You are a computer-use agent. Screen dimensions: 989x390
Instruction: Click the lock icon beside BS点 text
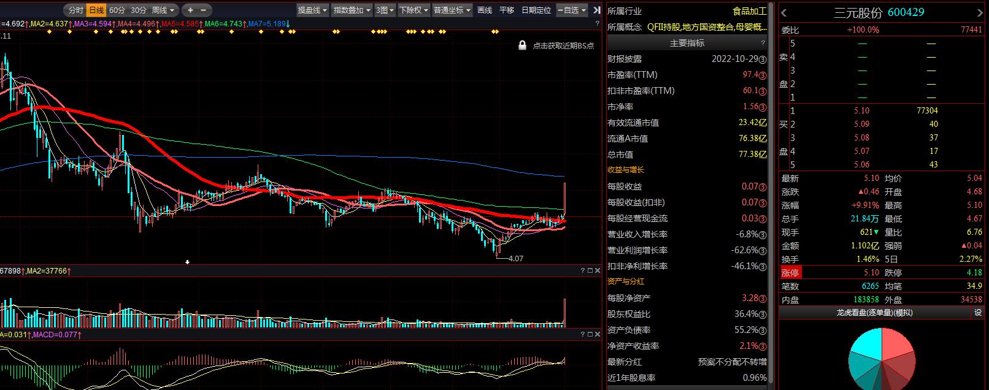(x=522, y=45)
